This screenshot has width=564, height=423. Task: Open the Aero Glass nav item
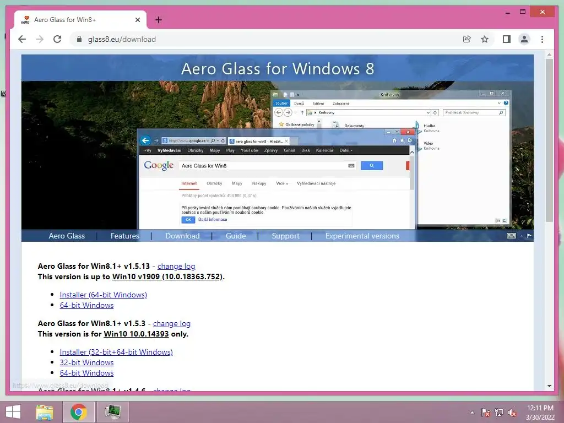(x=67, y=236)
